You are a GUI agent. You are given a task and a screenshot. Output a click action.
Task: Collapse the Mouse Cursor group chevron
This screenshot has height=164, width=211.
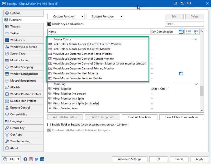pos(196,39)
